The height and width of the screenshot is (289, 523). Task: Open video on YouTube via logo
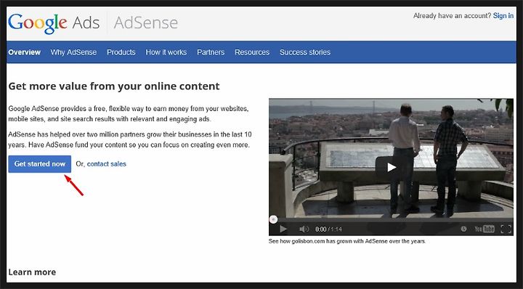pos(485,229)
